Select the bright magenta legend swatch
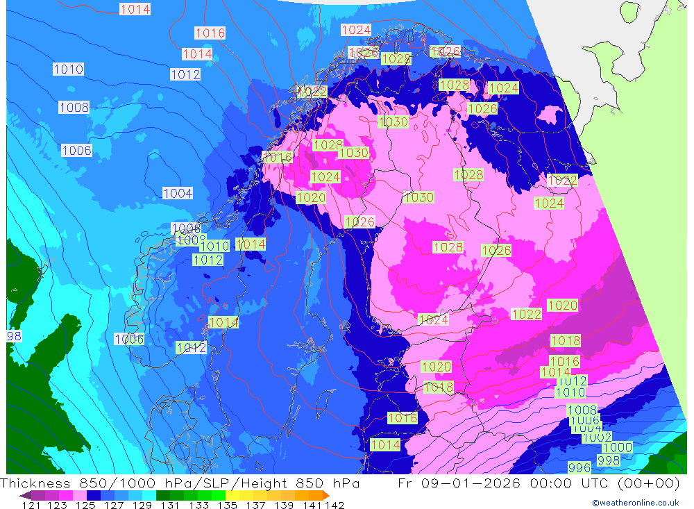 pos(66,495)
